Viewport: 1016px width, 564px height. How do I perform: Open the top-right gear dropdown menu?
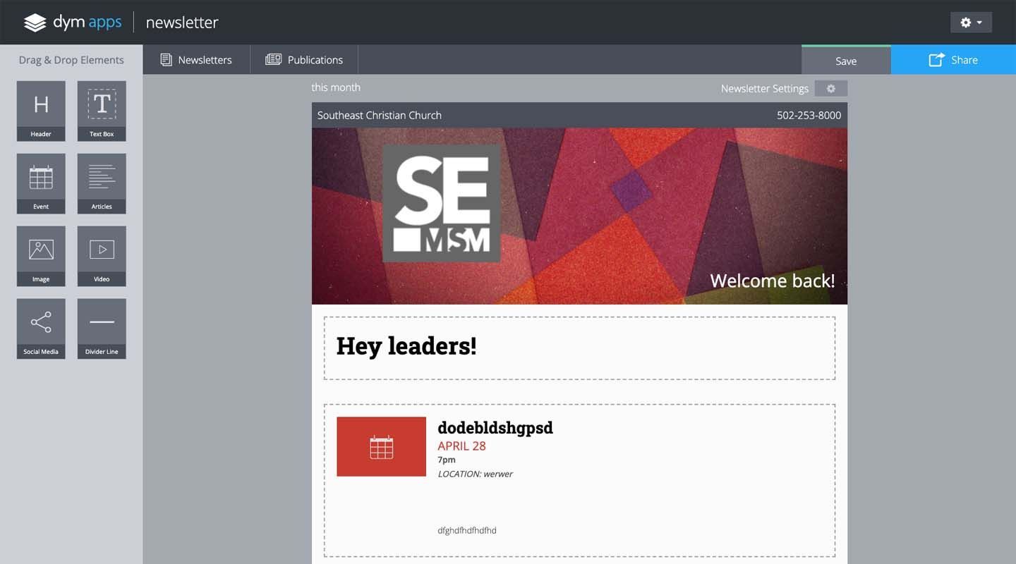pos(971,23)
